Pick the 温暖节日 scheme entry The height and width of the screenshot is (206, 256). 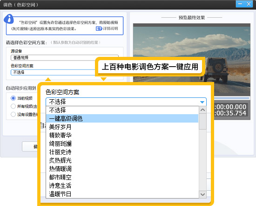tap(122, 194)
